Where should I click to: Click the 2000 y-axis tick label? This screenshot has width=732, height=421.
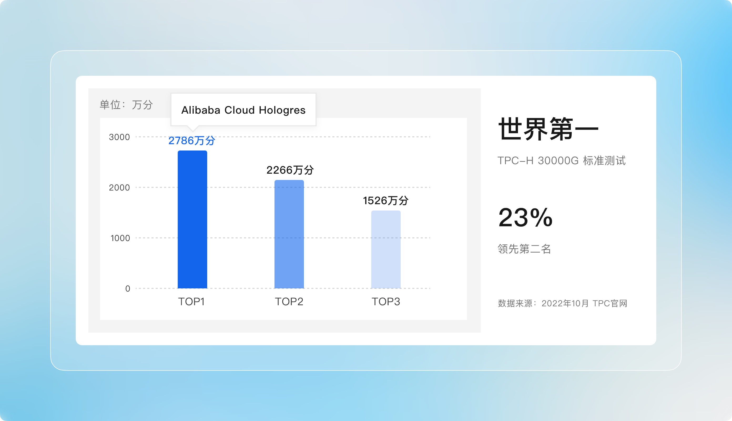(119, 188)
